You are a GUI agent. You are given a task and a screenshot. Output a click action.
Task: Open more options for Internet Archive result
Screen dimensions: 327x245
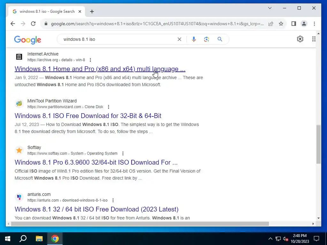point(90,60)
